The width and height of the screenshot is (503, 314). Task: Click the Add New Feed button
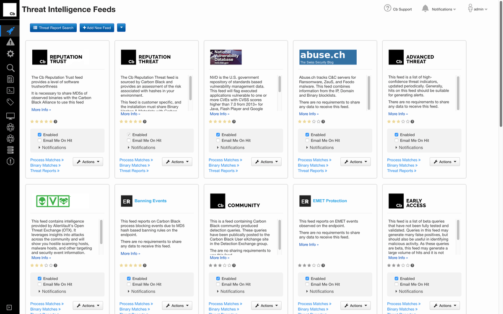pyautogui.click(x=97, y=28)
